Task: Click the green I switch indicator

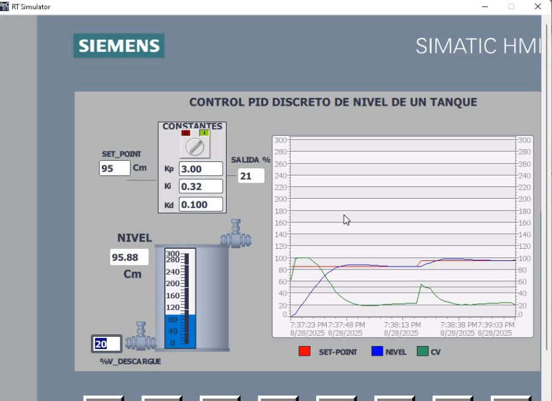Action: pyautogui.click(x=204, y=133)
